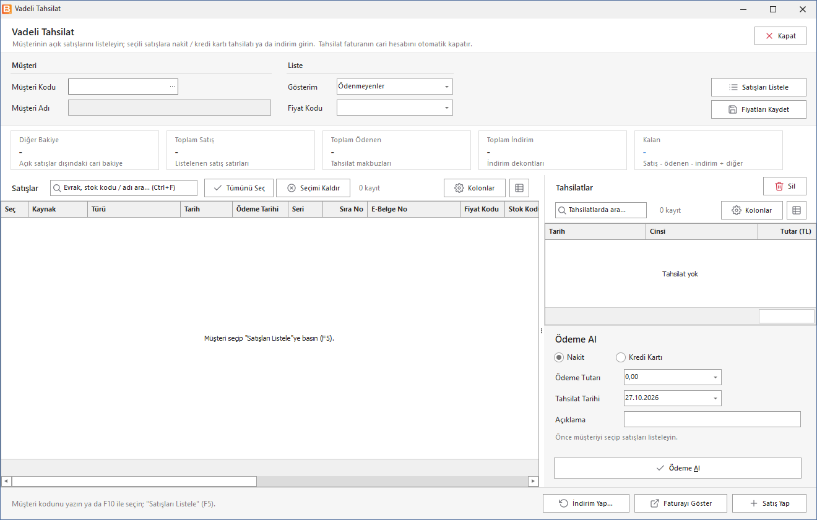This screenshot has height=520, width=817.
Task: Sort sales by Ödeme Tarihi column header
Action: pyautogui.click(x=261, y=209)
